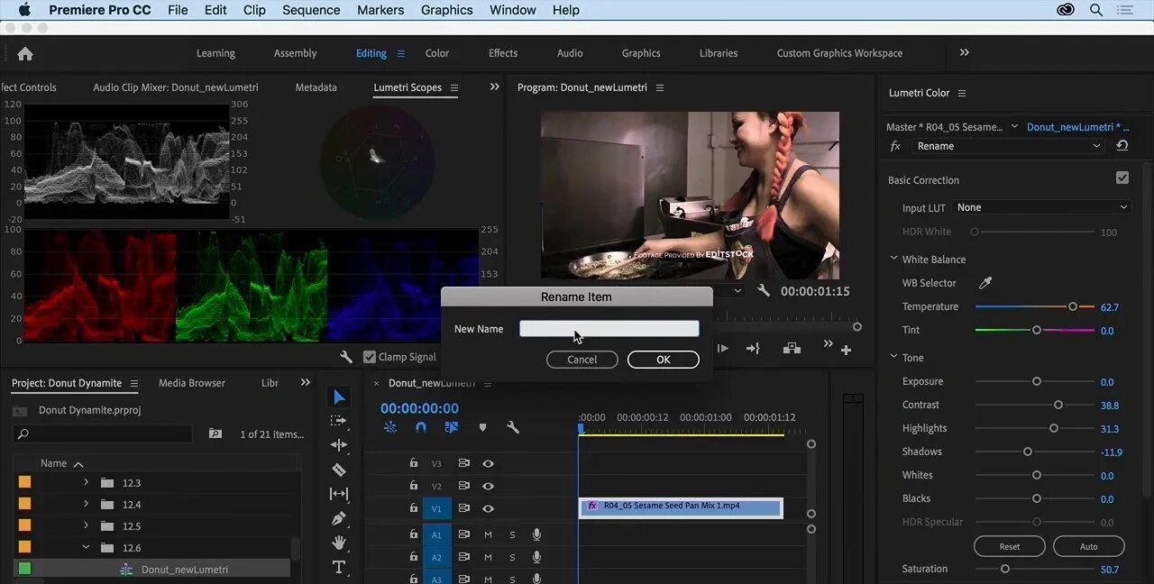Click the Temperature slider handle
Image resolution: width=1154 pixels, height=584 pixels.
click(x=1073, y=306)
